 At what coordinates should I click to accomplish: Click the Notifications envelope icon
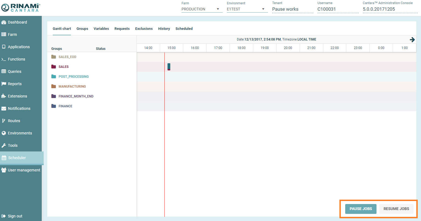click(4, 108)
